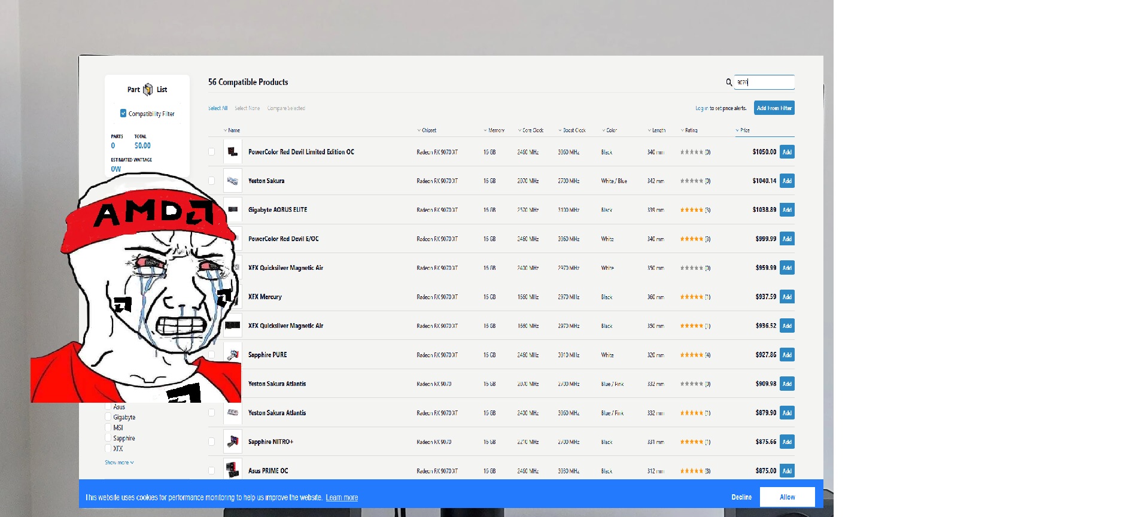Allow cookies in the banner
The image size is (1137, 517).
coord(788,497)
